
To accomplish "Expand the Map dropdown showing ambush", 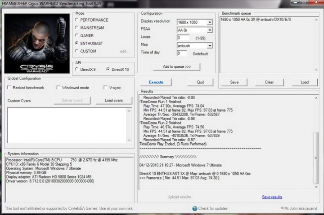I will point(210,45).
